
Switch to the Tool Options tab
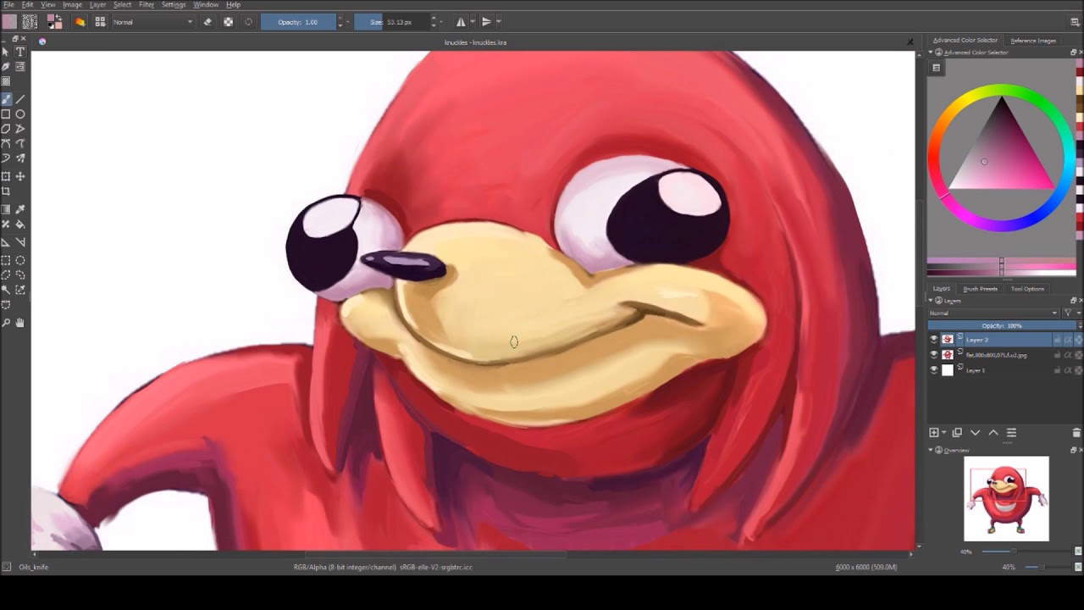click(x=1027, y=289)
